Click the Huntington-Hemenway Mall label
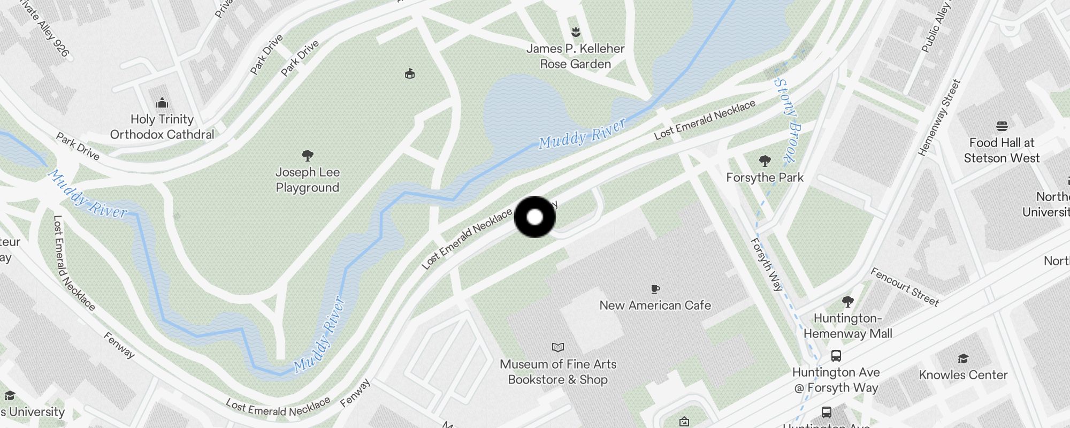Image resolution: width=1070 pixels, height=428 pixels. (x=848, y=326)
